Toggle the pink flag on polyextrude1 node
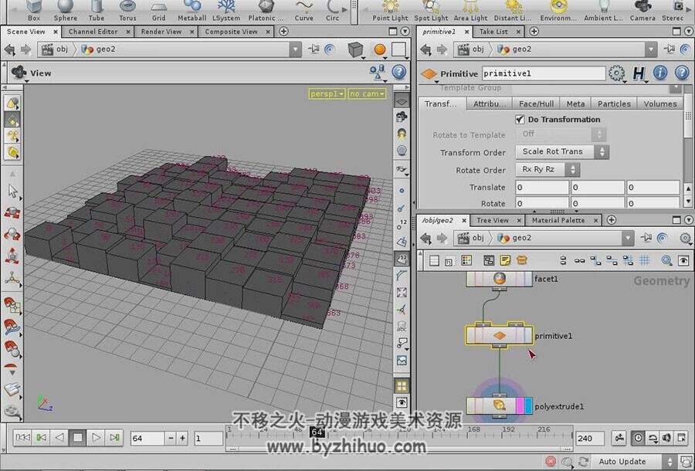The width and height of the screenshot is (695, 471). [520, 406]
